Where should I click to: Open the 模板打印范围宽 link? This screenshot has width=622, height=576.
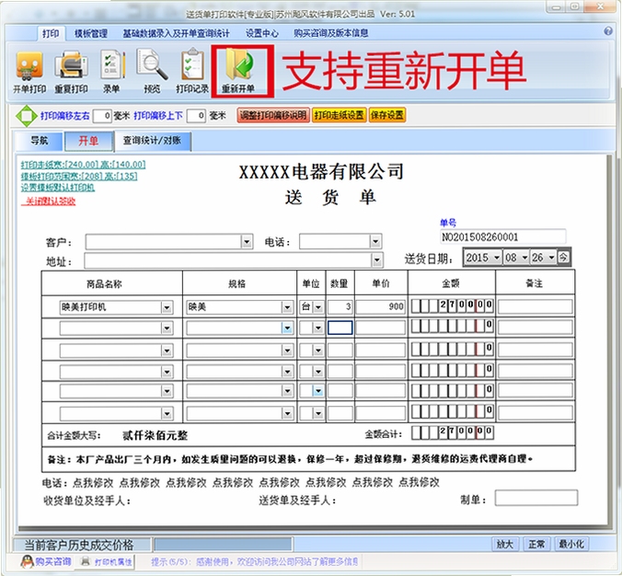pyautogui.click(x=79, y=176)
